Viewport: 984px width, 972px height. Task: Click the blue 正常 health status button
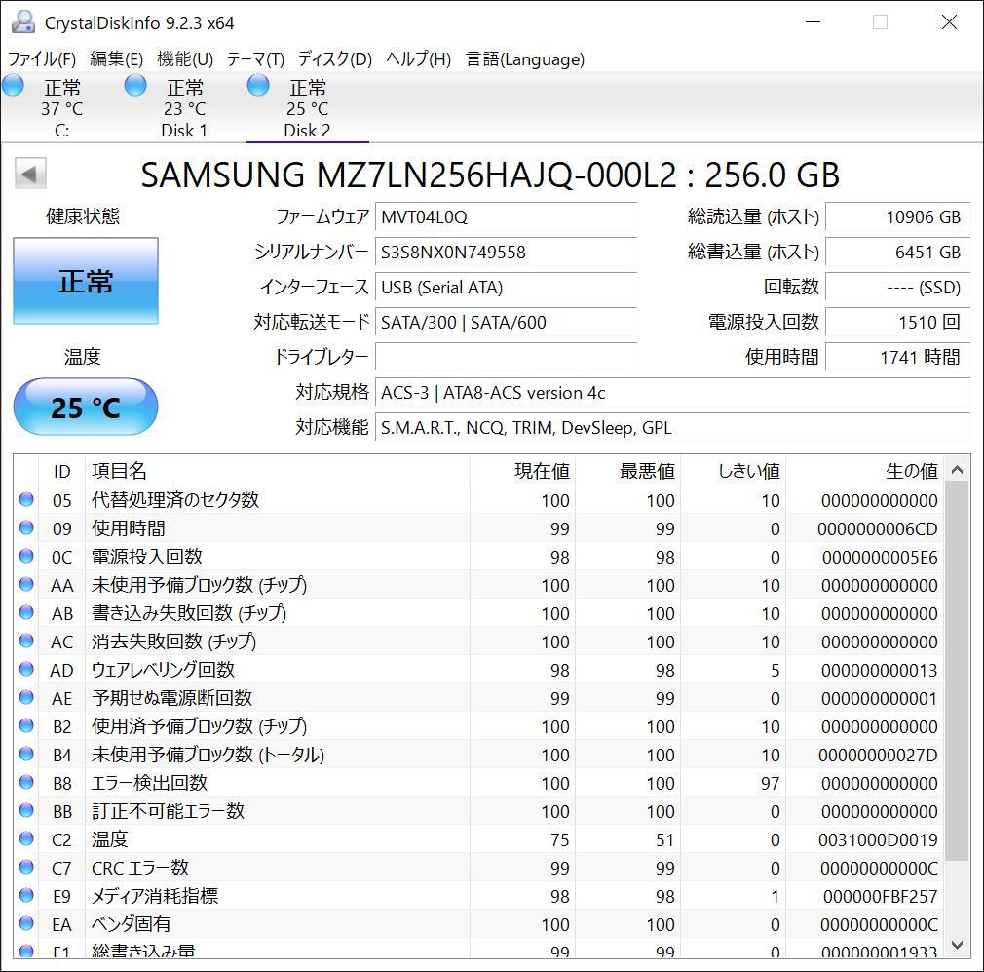click(x=85, y=281)
